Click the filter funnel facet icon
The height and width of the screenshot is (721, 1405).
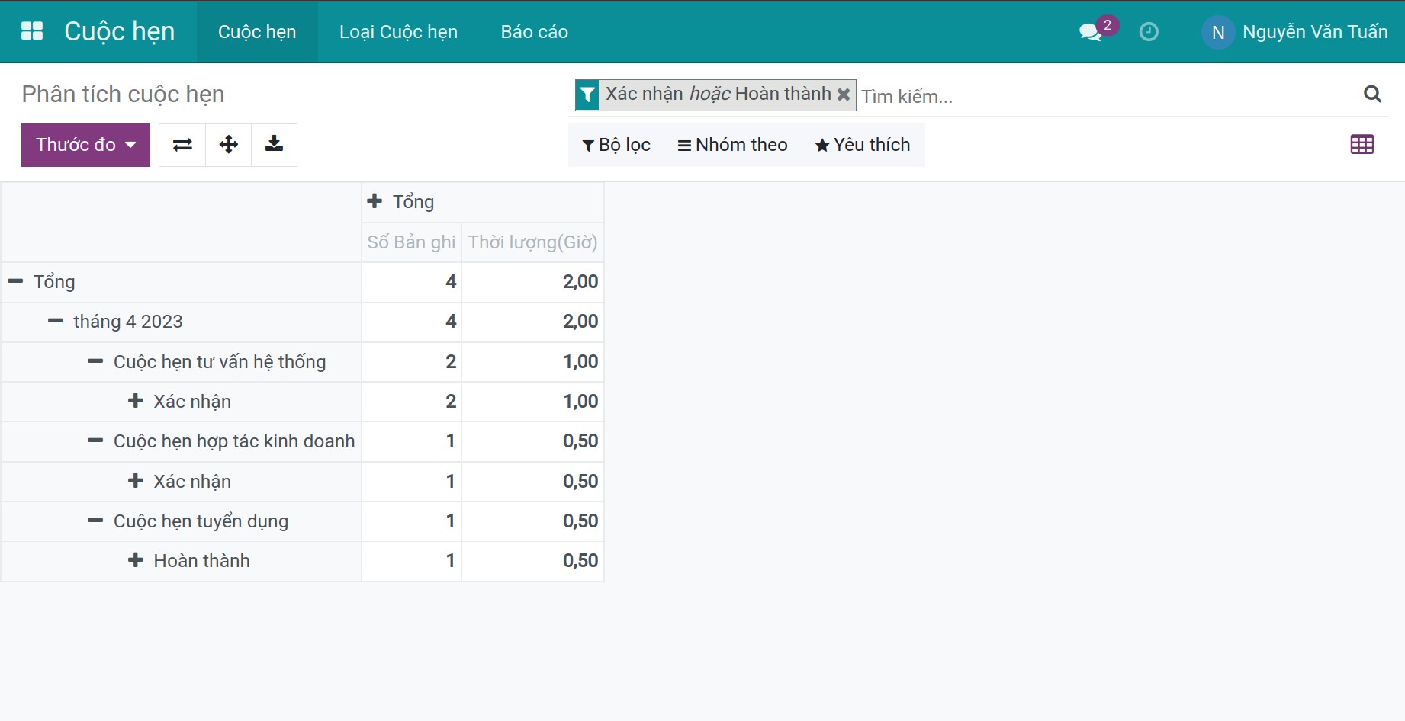[587, 95]
